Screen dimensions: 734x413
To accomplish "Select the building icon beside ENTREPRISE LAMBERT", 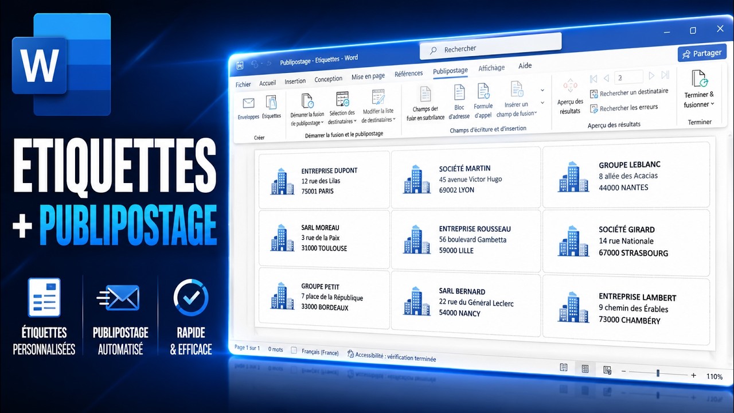I will click(x=573, y=307).
